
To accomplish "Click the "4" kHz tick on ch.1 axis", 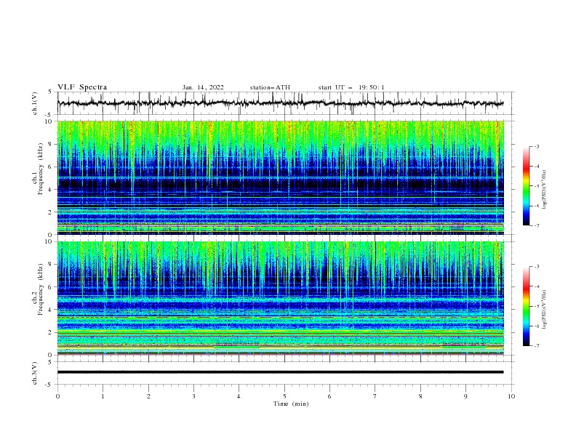I will [51, 190].
